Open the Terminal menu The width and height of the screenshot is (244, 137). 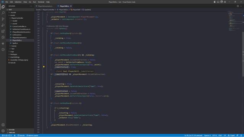pyautogui.click(x=41, y=2)
